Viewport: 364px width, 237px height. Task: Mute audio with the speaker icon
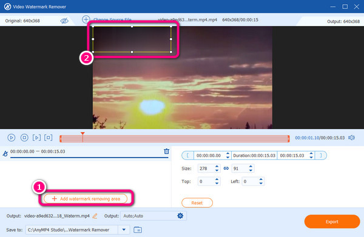click(x=351, y=138)
